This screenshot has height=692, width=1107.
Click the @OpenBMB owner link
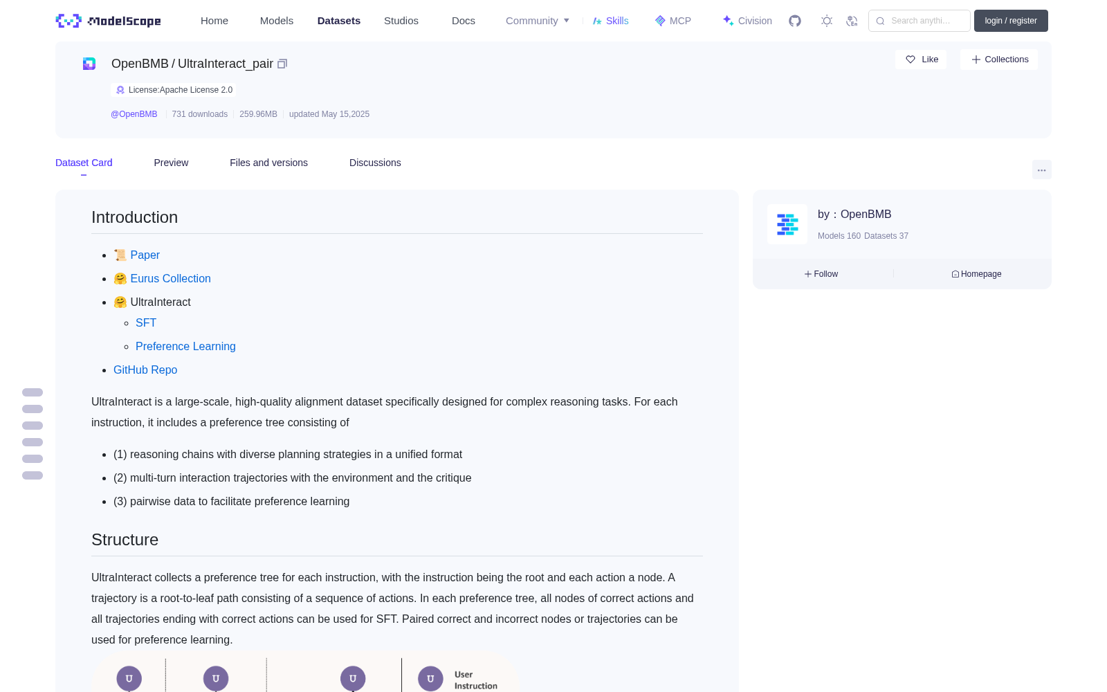134,114
